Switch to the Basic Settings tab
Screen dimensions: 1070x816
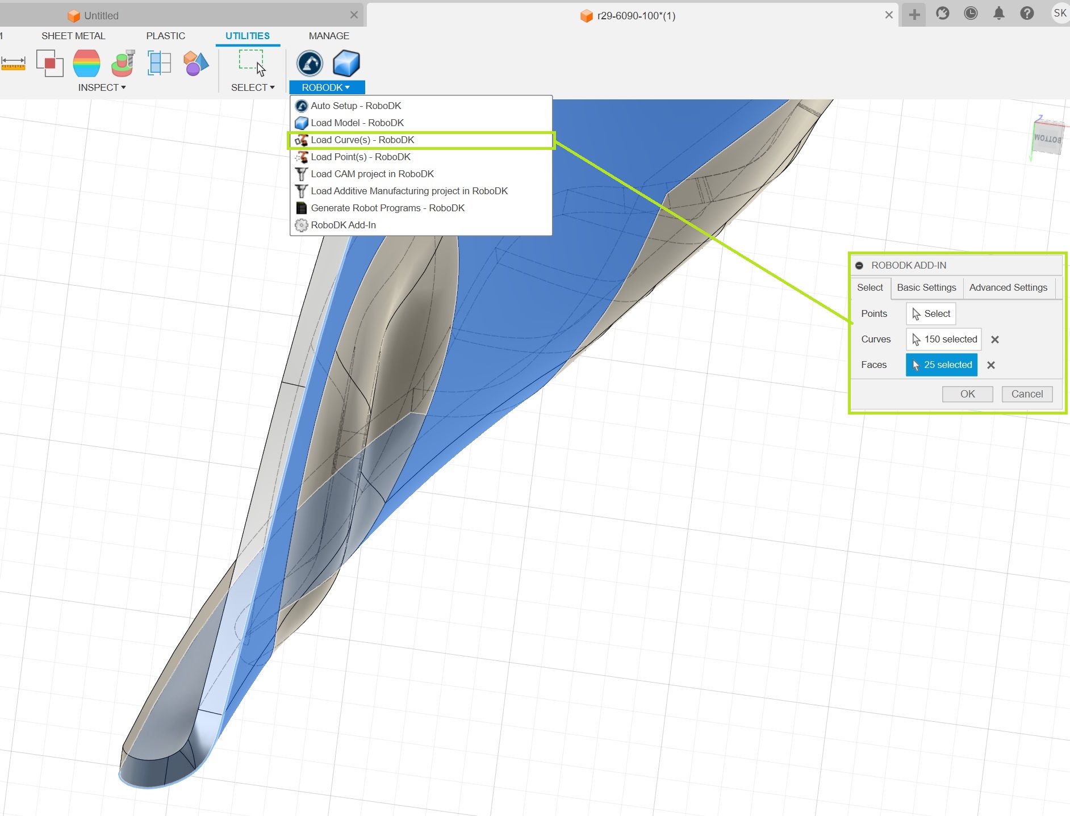[x=926, y=287]
